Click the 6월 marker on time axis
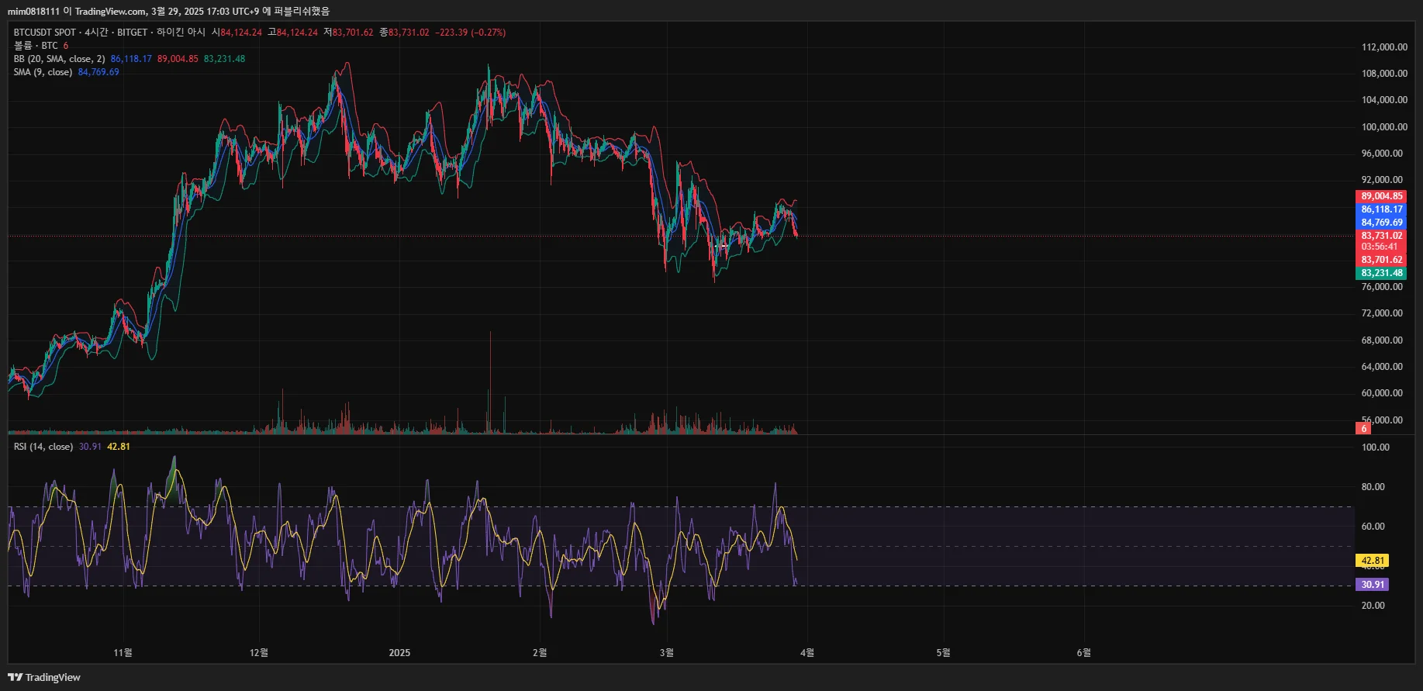1423x691 pixels. [x=1084, y=653]
